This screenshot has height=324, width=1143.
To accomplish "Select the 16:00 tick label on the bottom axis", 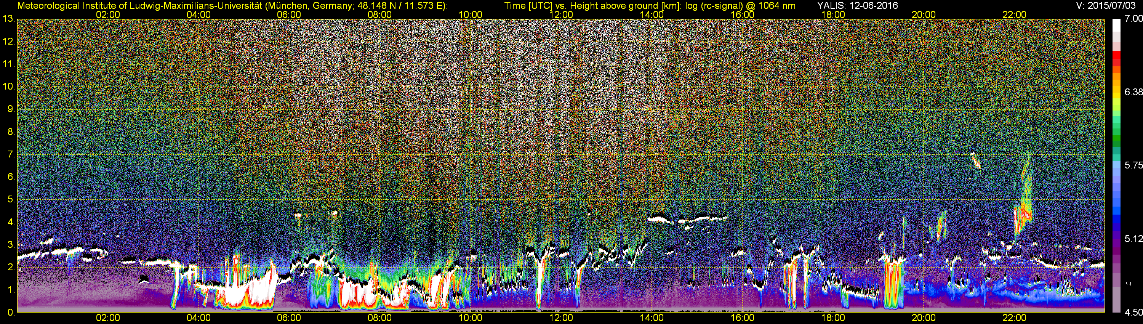I will point(742,318).
